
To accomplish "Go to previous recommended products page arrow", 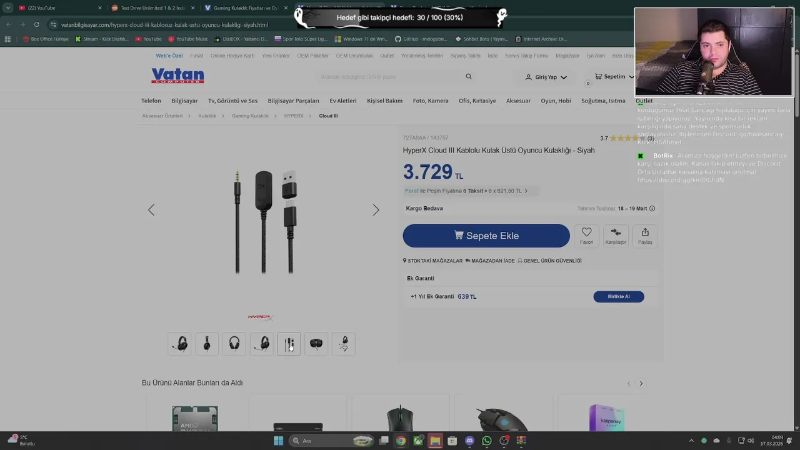I will pyautogui.click(x=629, y=383).
